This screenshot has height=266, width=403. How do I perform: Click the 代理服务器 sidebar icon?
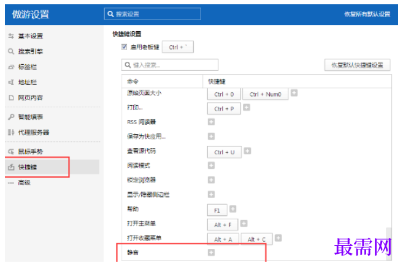[x=11, y=133]
